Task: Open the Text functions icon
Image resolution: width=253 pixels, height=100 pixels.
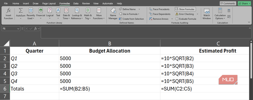Action: click(x=58, y=11)
